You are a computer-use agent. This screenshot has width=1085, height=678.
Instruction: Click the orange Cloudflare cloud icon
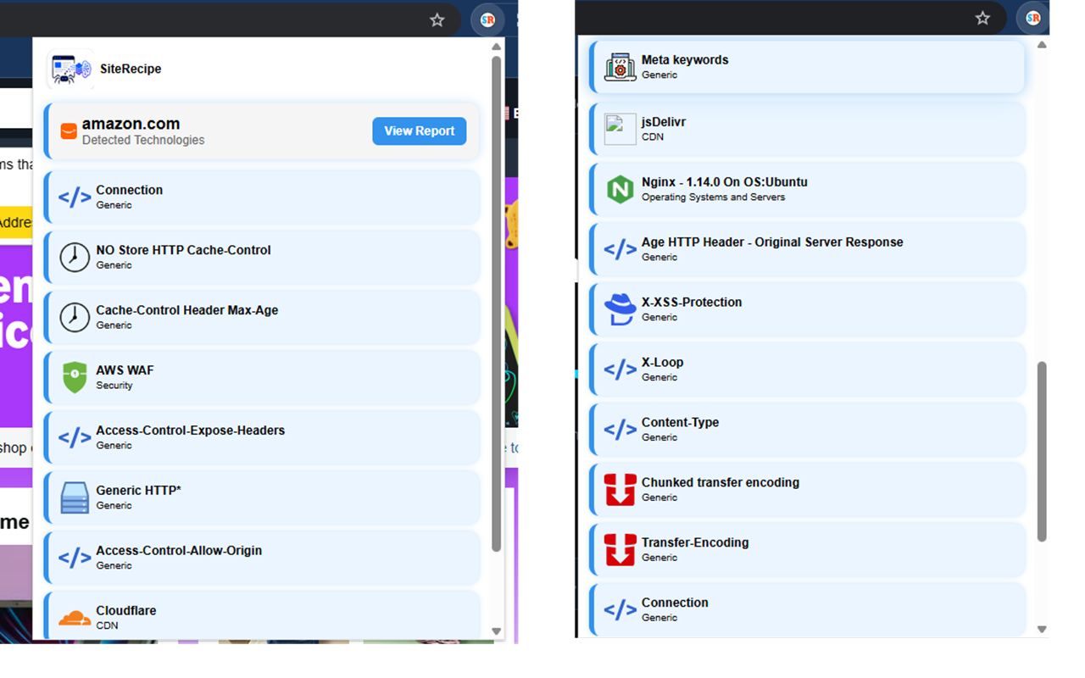pyautogui.click(x=75, y=618)
